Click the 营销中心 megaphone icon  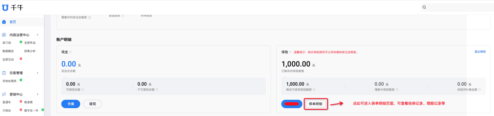(4, 94)
